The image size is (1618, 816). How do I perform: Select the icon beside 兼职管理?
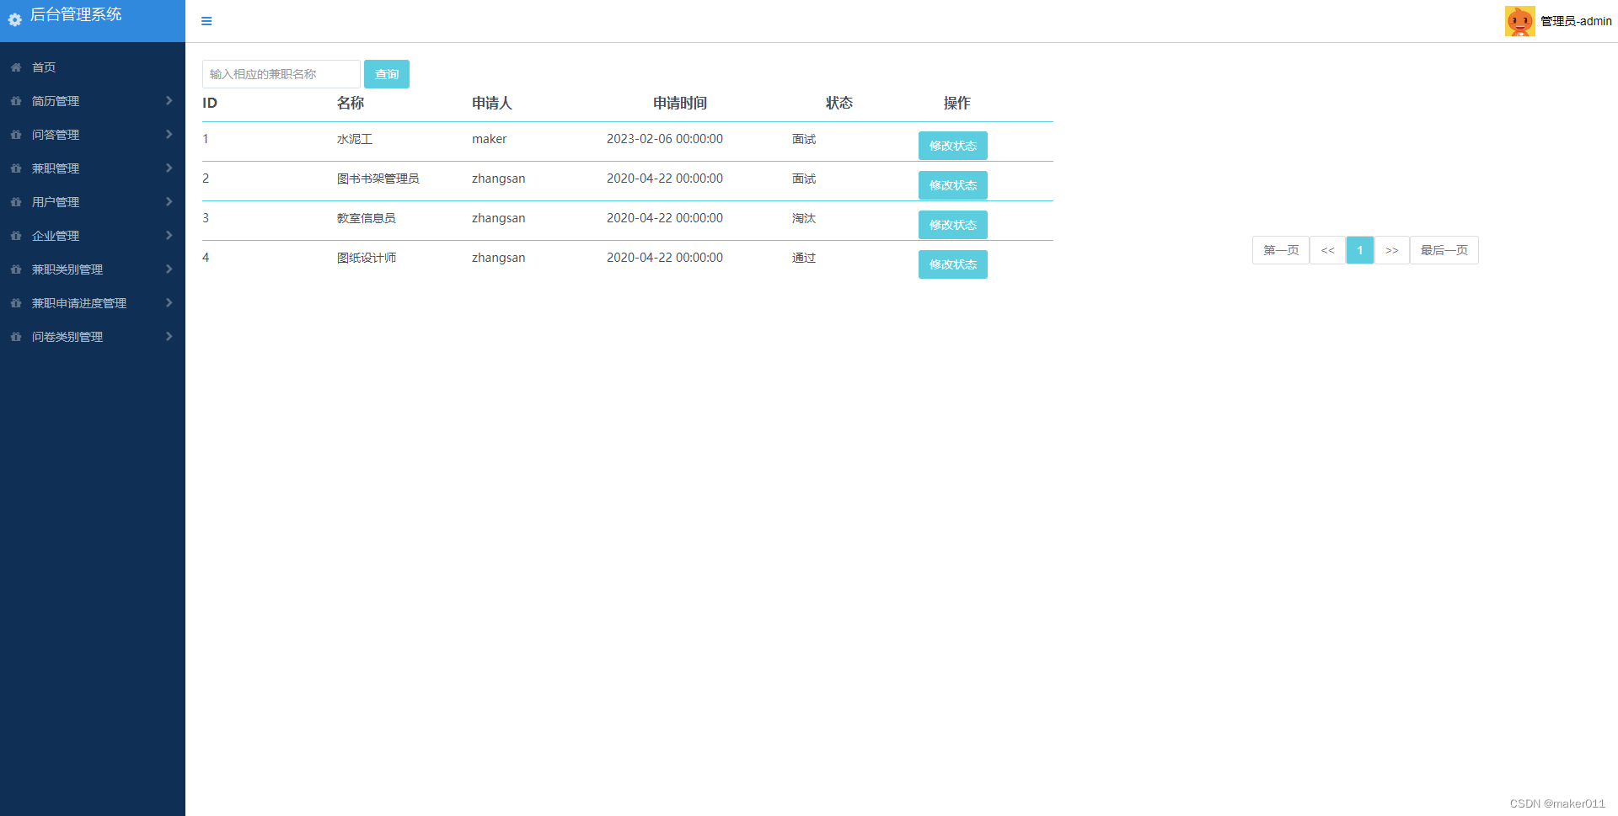[x=14, y=168]
